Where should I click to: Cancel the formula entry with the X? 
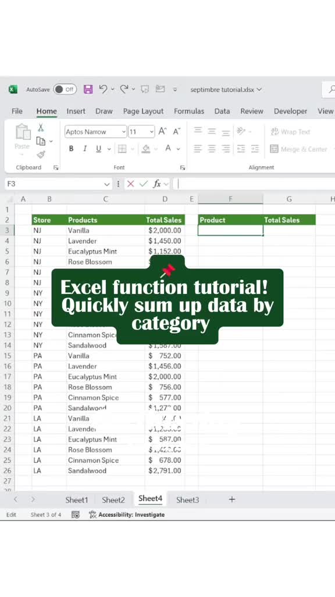point(131,184)
